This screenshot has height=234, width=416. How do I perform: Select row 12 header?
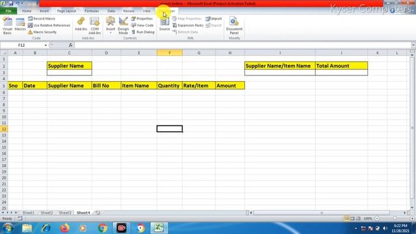tap(4, 129)
